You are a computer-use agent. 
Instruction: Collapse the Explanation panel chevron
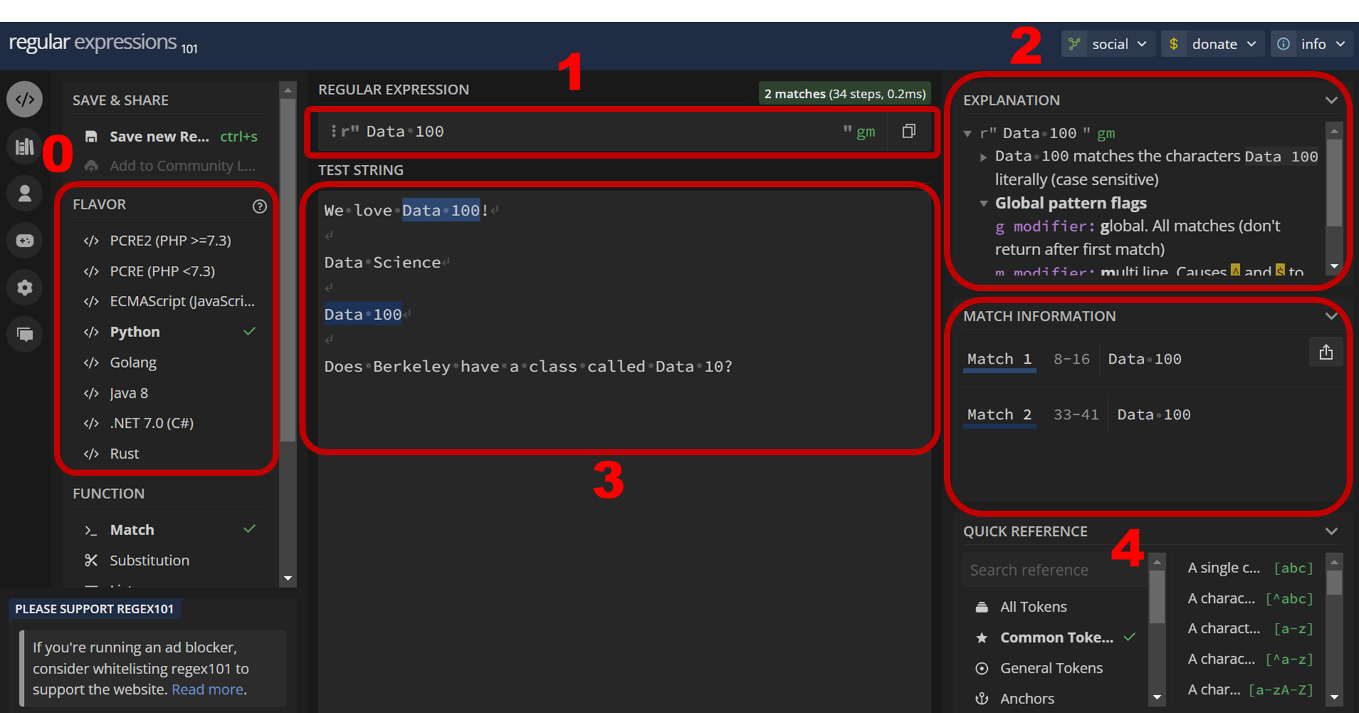[1332, 100]
